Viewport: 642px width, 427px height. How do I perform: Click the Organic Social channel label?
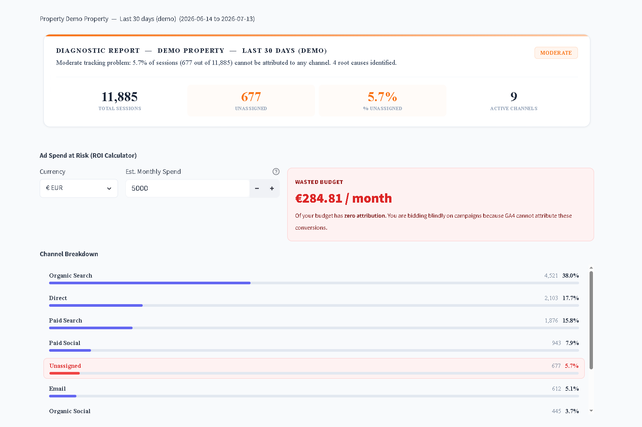point(70,411)
